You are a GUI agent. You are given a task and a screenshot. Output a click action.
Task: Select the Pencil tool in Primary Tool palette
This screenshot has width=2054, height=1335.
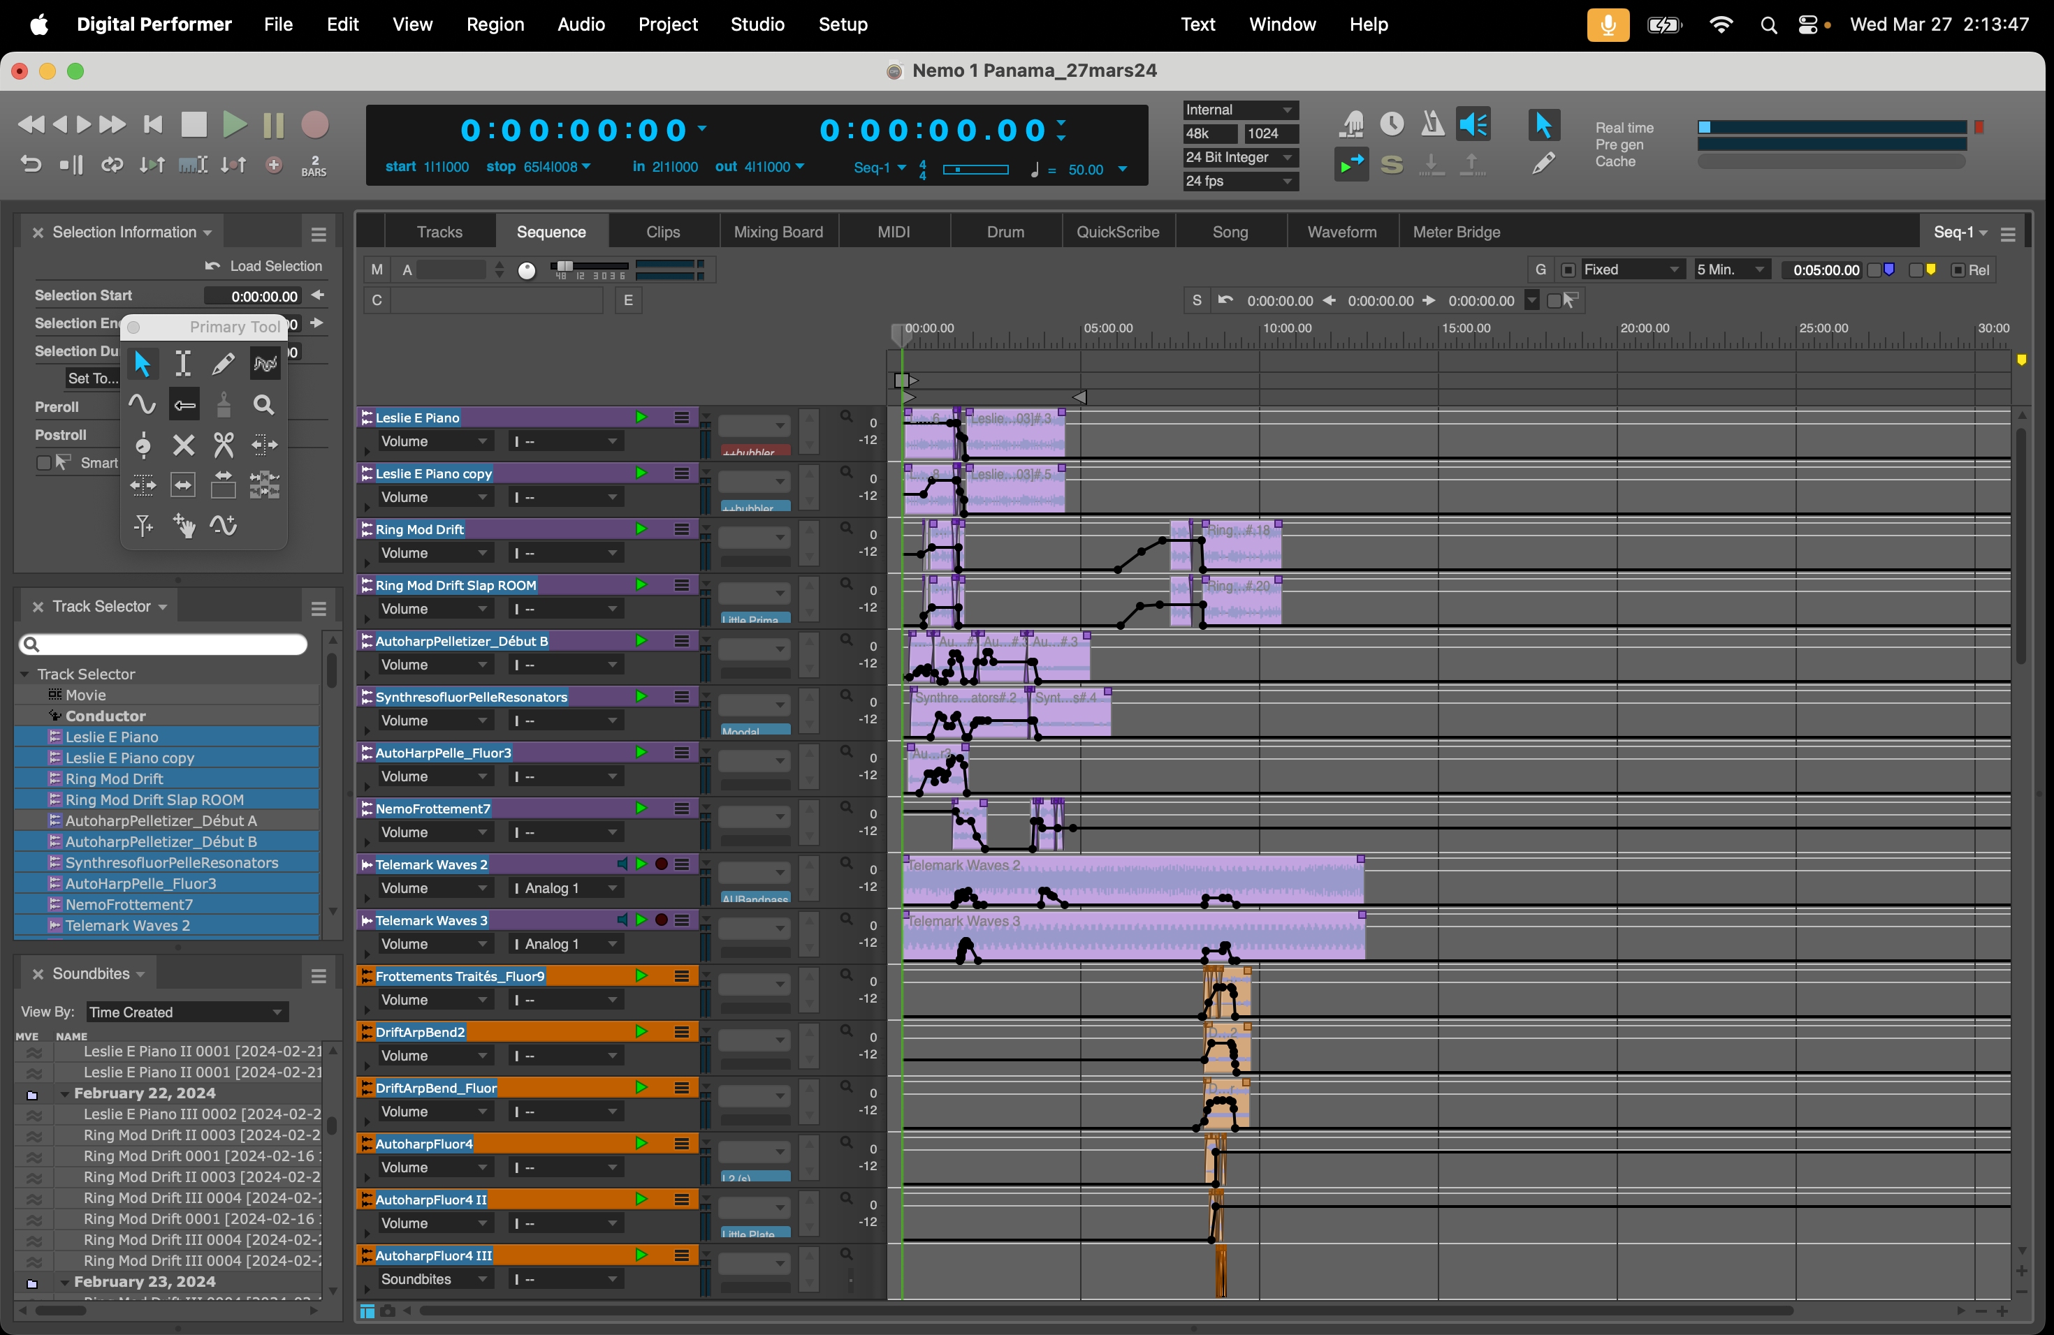pyautogui.click(x=224, y=363)
